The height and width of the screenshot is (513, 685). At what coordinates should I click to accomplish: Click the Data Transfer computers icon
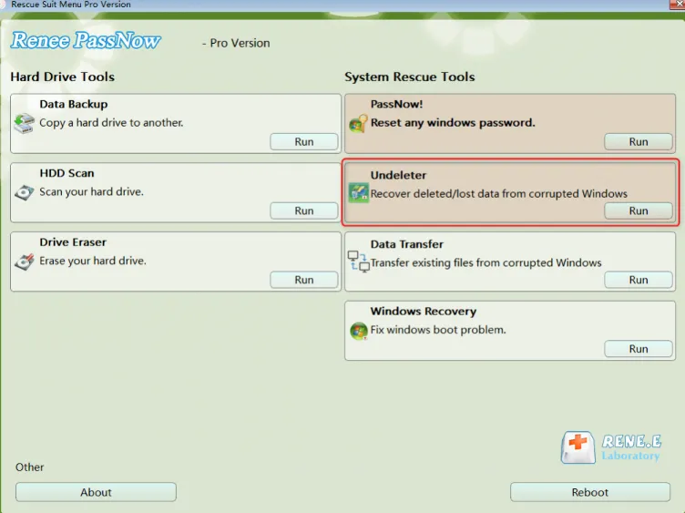click(359, 262)
